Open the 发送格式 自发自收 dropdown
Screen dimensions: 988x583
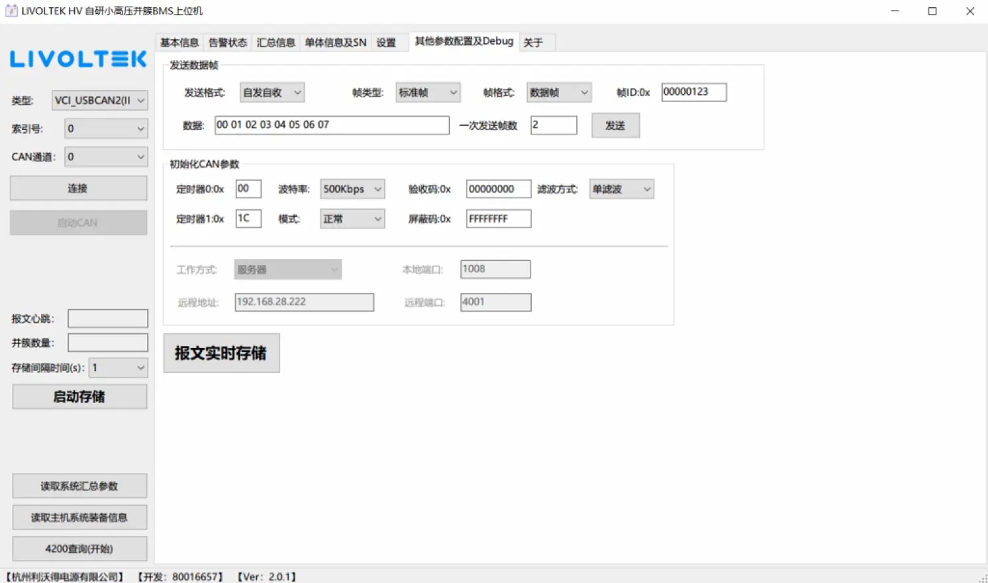[272, 93]
